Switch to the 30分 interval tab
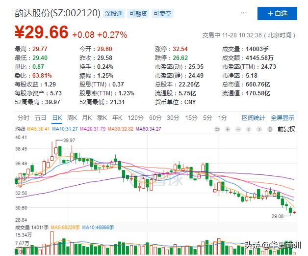This screenshot has width=308, height=256. (x=173, y=117)
